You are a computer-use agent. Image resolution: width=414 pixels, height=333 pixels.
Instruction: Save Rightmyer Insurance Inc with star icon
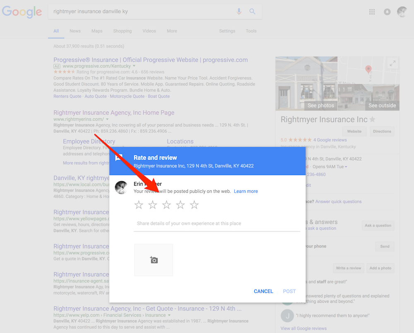pos(373,120)
